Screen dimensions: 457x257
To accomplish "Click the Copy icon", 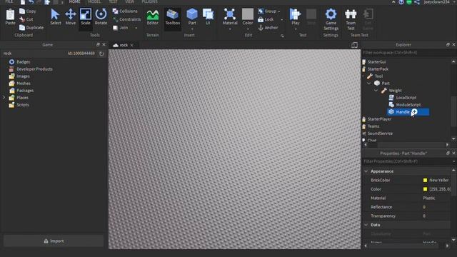I will click(22, 11).
